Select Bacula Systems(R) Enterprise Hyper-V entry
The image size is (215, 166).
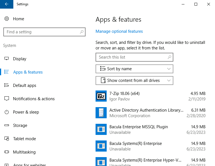point(150,161)
